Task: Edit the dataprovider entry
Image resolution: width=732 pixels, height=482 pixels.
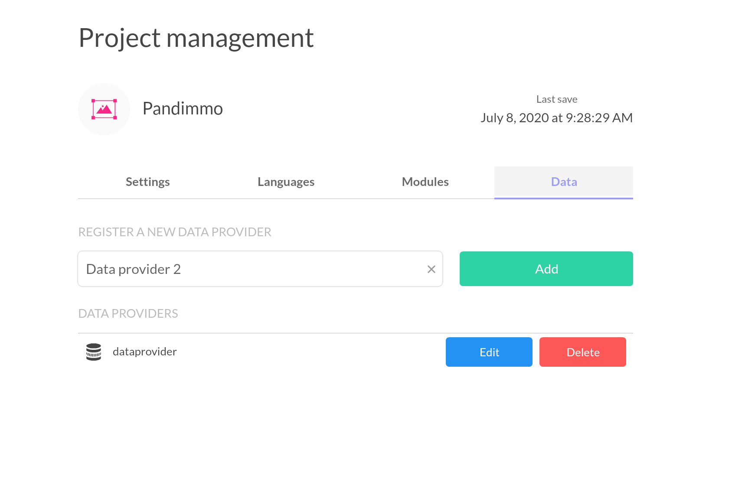Action: pyautogui.click(x=489, y=352)
